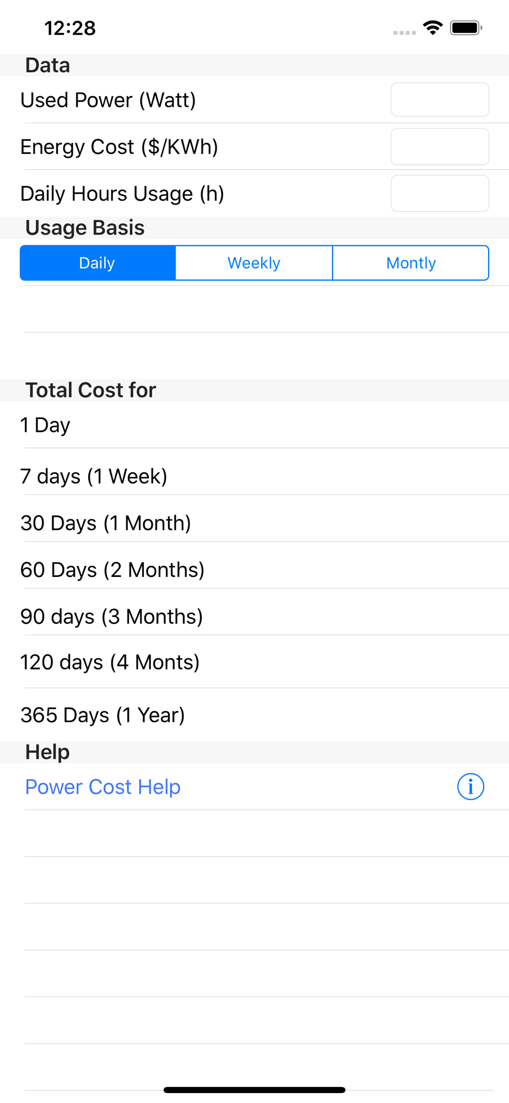Choose the Montly usage basis segment
Viewport: 509px width, 1103px height.
pyautogui.click(x=410, y=263)
